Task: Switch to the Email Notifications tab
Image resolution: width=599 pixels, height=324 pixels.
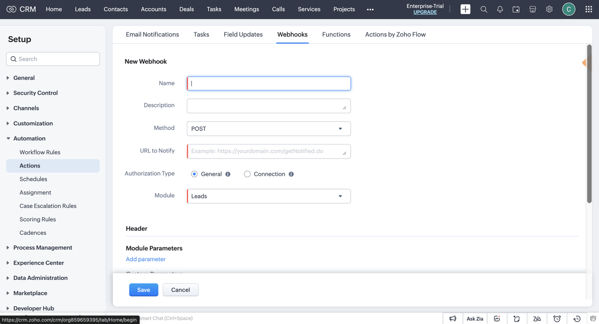Action: click(152, 35)
